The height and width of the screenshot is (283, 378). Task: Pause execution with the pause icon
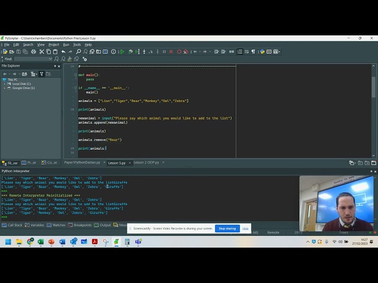point(164,52)
